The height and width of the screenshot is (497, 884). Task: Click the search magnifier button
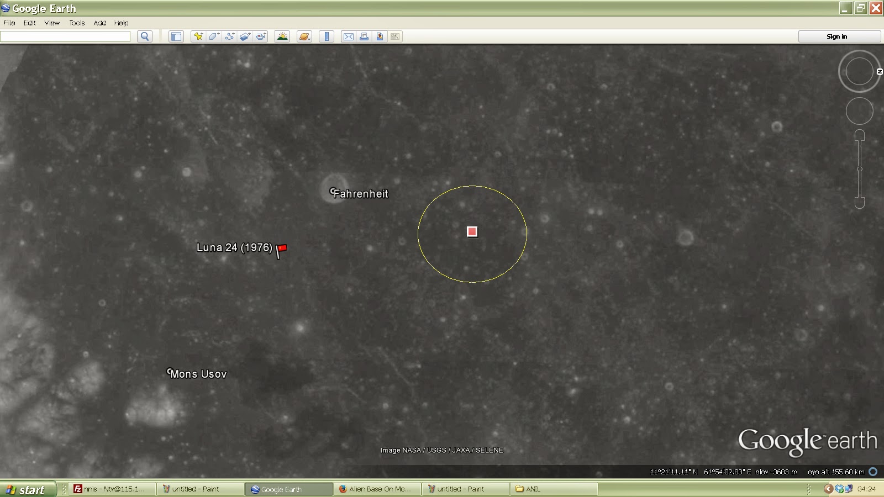(145, 36)
